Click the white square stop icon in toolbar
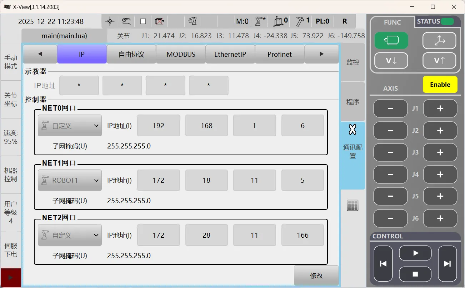This screenshot has width=465, height=288. click(143, 21)
